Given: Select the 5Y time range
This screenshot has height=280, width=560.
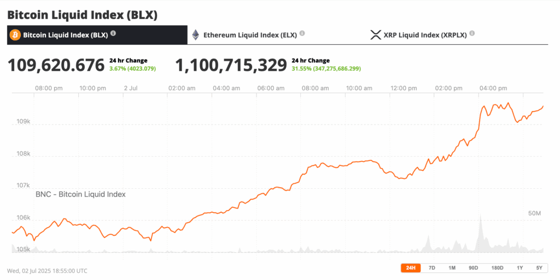Looking at the screenshot, I should (x=539, y=268).
